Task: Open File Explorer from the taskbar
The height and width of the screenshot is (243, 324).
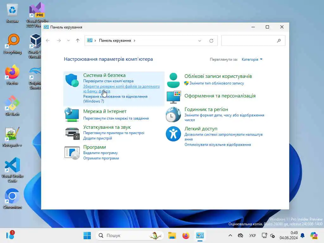Action: 172,235
